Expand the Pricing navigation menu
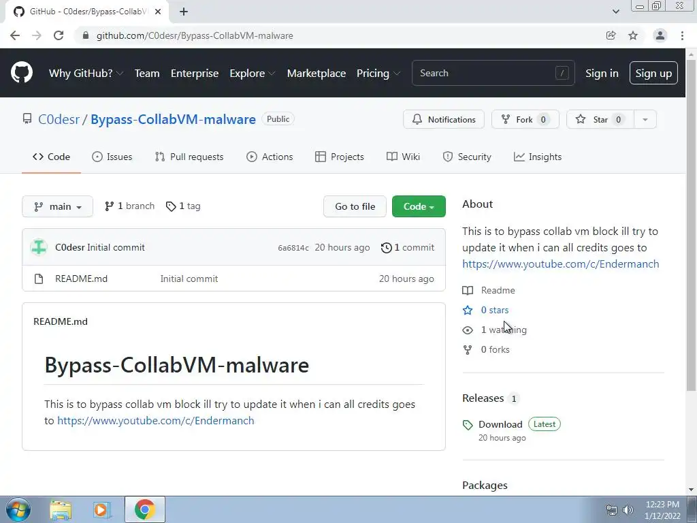The height and width of the screenshot is (523, 697). pos(378,74)
